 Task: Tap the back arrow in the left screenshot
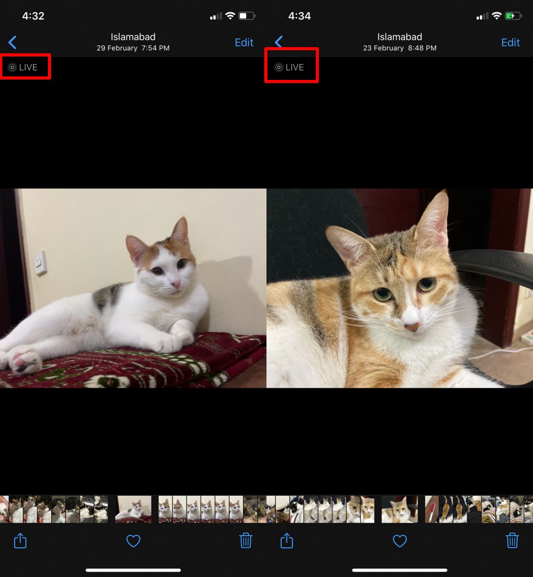[x=12, y=43]
